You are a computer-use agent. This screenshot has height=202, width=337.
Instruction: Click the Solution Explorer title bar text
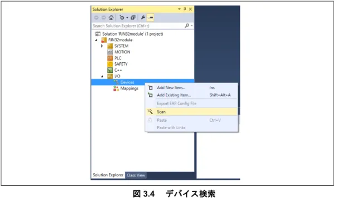pos(108,9)
